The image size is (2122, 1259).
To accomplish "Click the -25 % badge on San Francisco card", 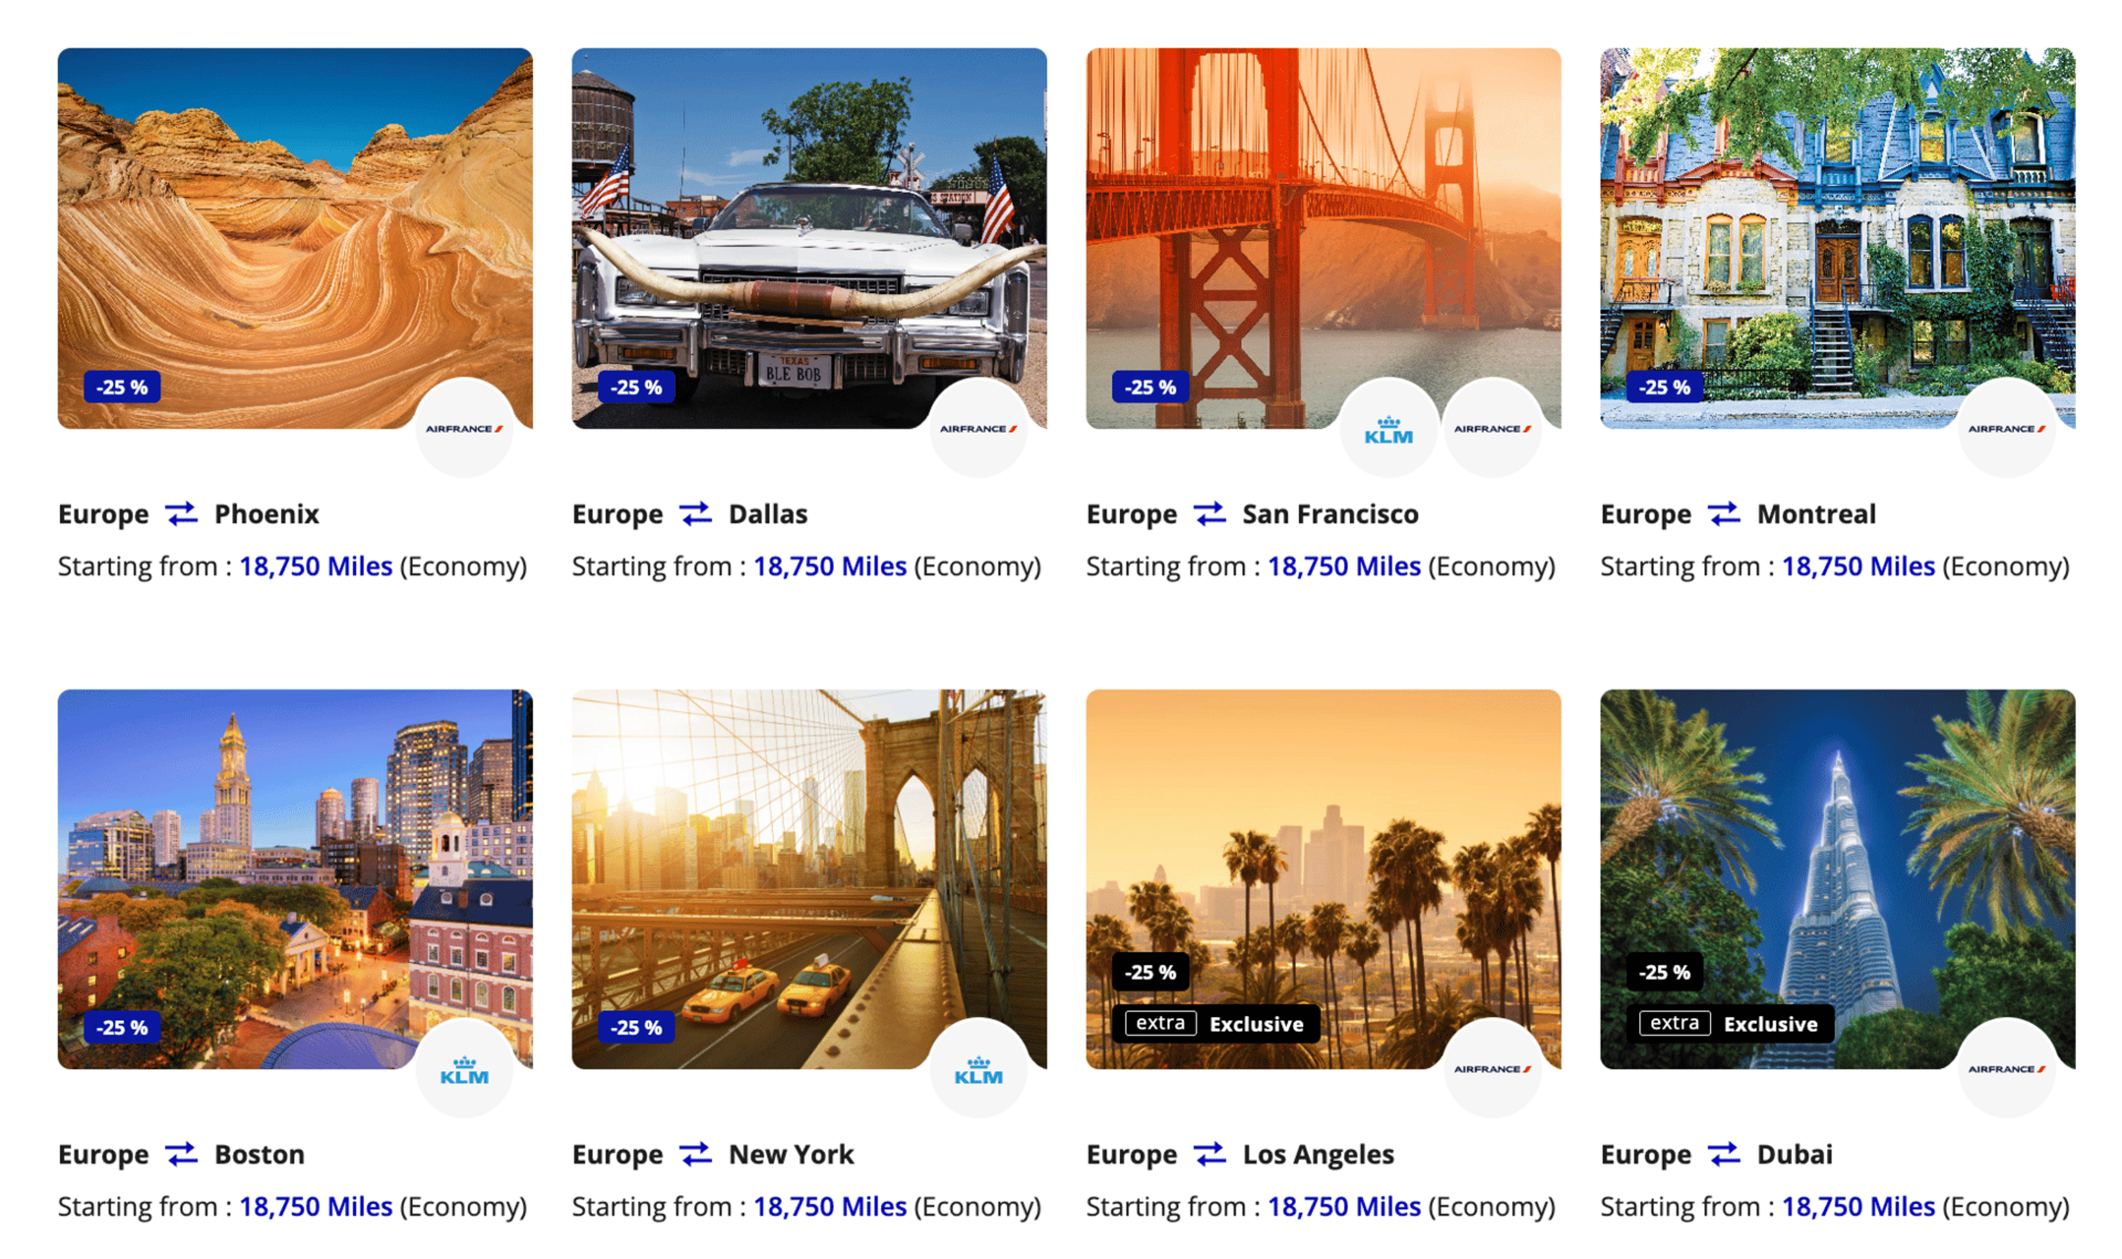I will coord(1152,388).
